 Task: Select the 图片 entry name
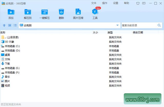(7, 81)
